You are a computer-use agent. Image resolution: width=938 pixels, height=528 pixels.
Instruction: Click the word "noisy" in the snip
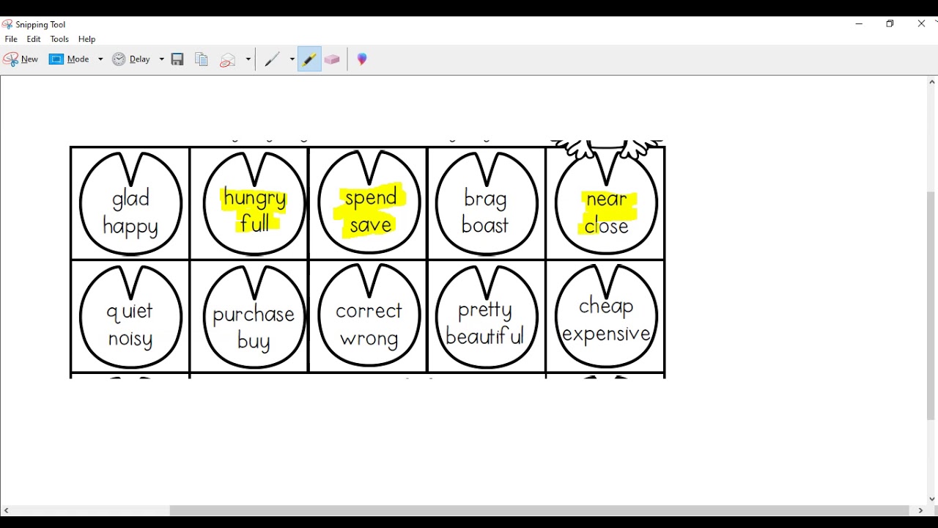[130, 340]
